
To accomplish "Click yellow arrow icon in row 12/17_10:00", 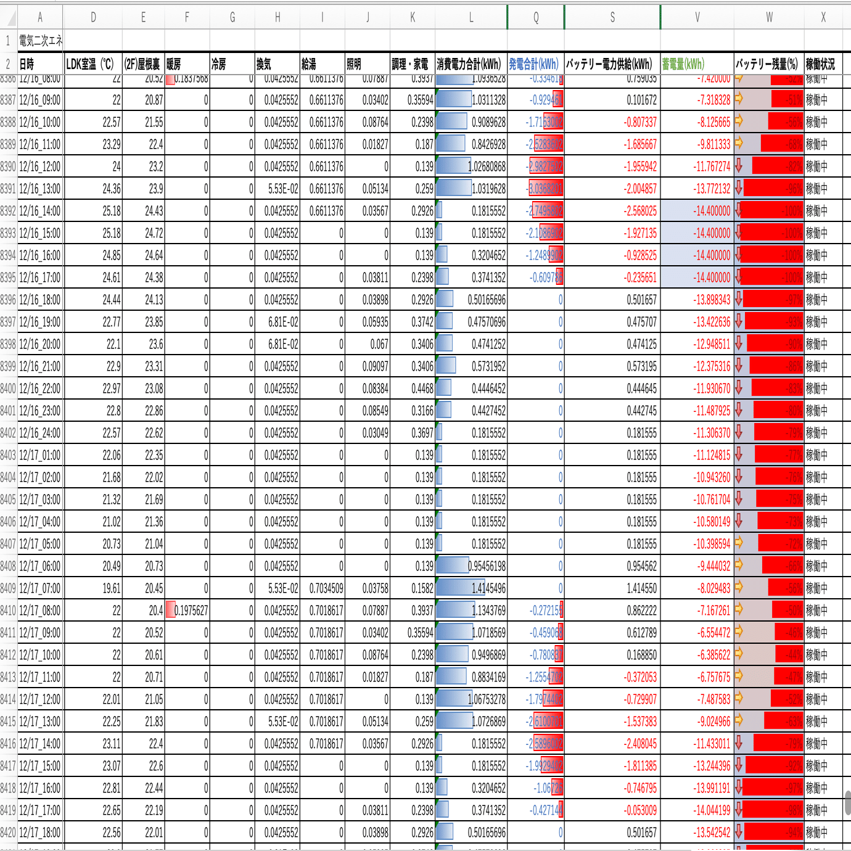I will pyautogui.click(x=739, y=653).
